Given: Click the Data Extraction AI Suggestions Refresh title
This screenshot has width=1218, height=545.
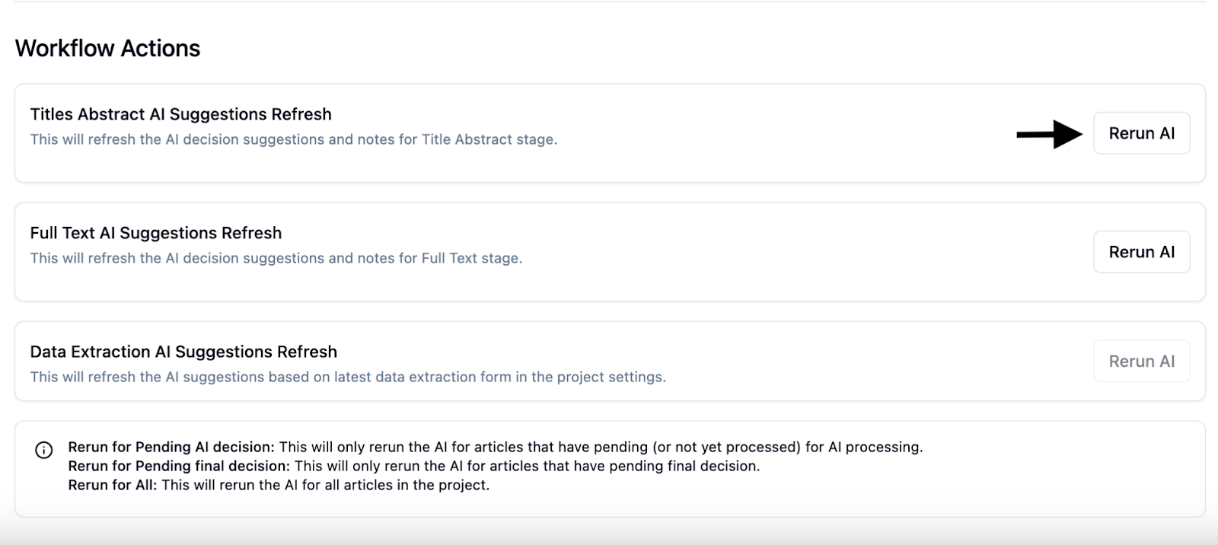Looking at the screenshot, I should coord(183,352).
